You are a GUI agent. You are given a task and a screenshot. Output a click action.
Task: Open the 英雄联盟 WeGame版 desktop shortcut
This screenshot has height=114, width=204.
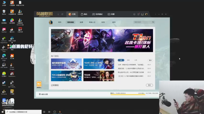20,22
